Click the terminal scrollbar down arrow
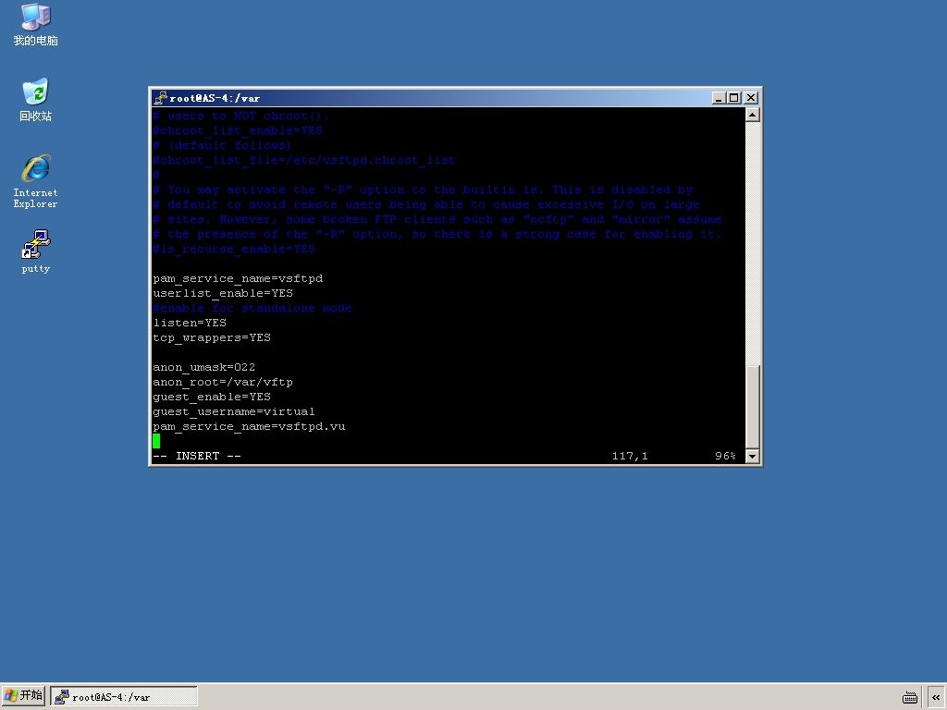947x710 pixels. coord(752,456)
